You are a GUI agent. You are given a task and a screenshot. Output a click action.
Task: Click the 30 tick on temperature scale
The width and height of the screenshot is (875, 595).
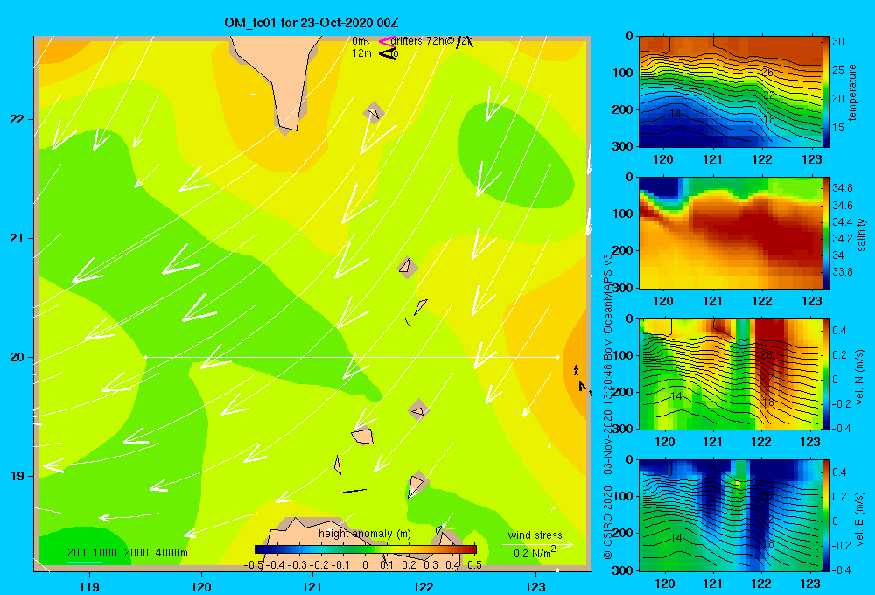click(838, 42)
